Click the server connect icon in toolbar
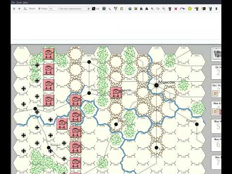232x174 pixels. (25, 9)
